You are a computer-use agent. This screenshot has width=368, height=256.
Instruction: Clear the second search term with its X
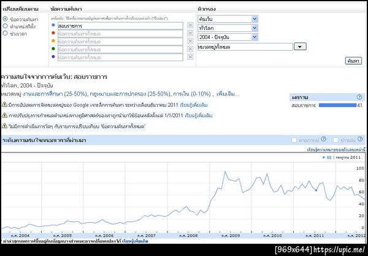pos(190,33)
